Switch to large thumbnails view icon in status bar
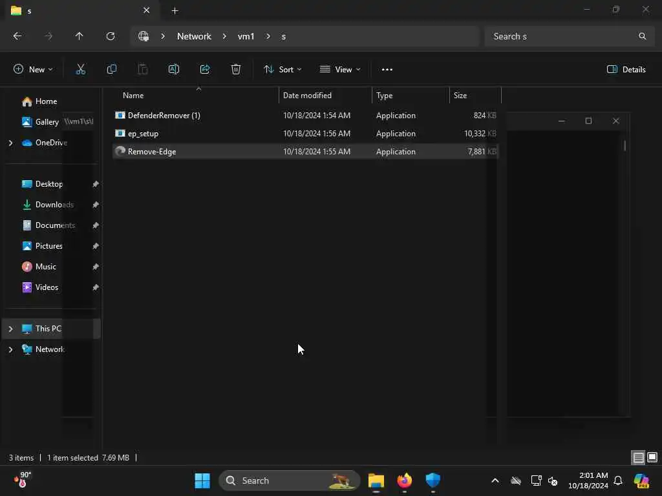This screenshot has height=496, width=662. tap(652, 457)
